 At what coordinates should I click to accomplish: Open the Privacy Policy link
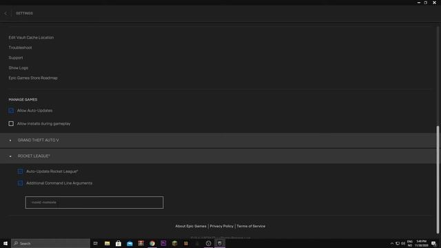click(221, 226)
